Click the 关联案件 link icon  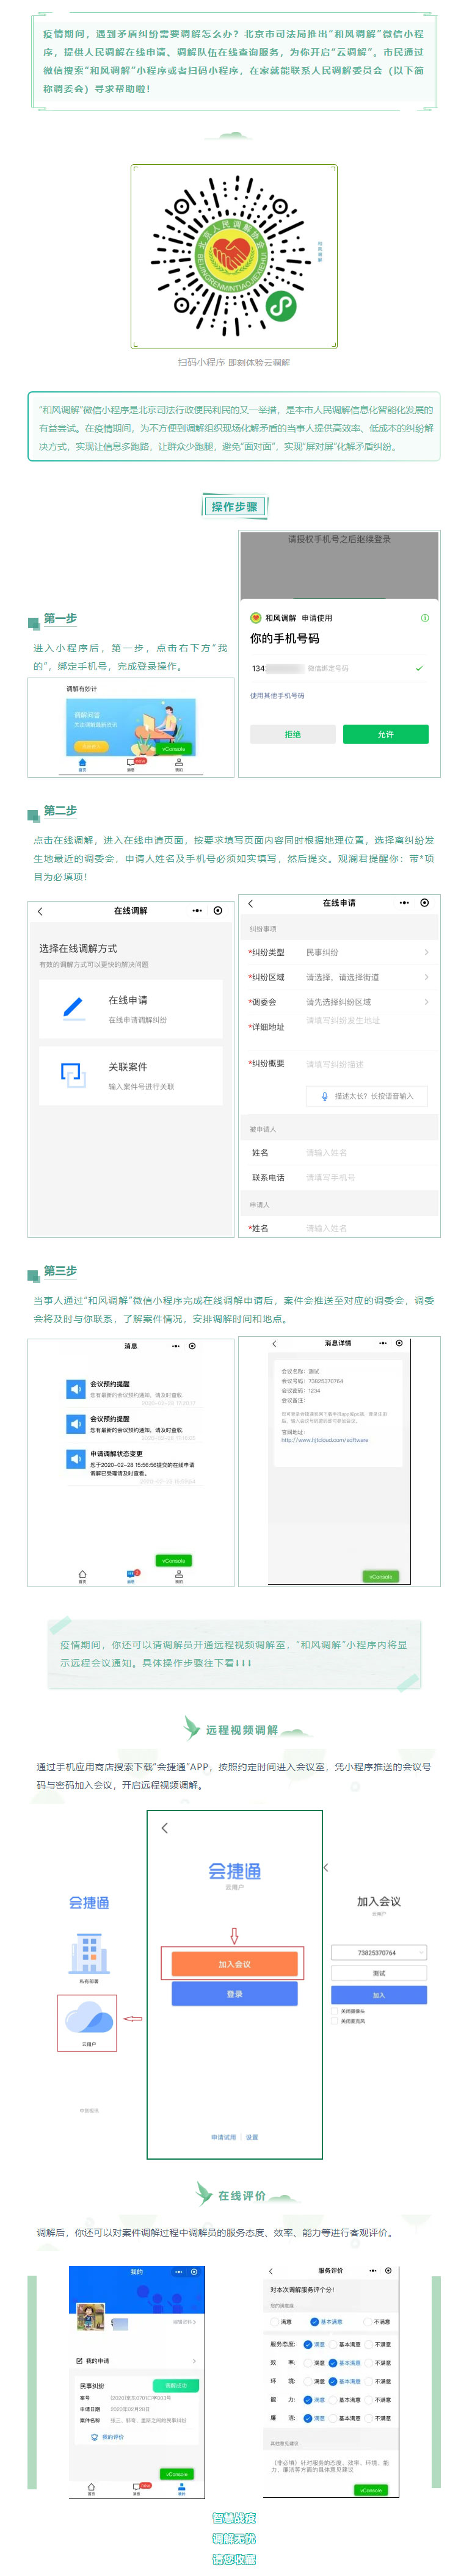(73, 1075)
